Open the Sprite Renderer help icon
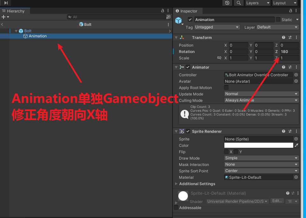Image resolution: width=306 pixels, height=218 pixels. [284, 132]
